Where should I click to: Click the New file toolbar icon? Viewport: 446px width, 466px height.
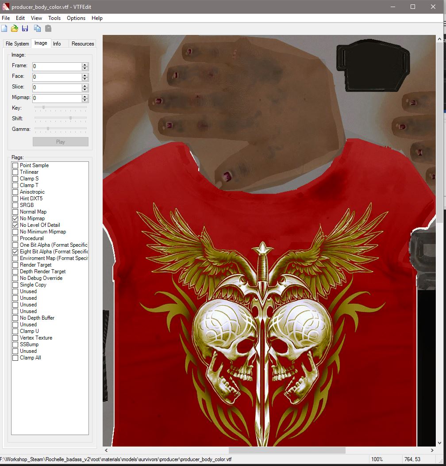click(x=4, y=29)
